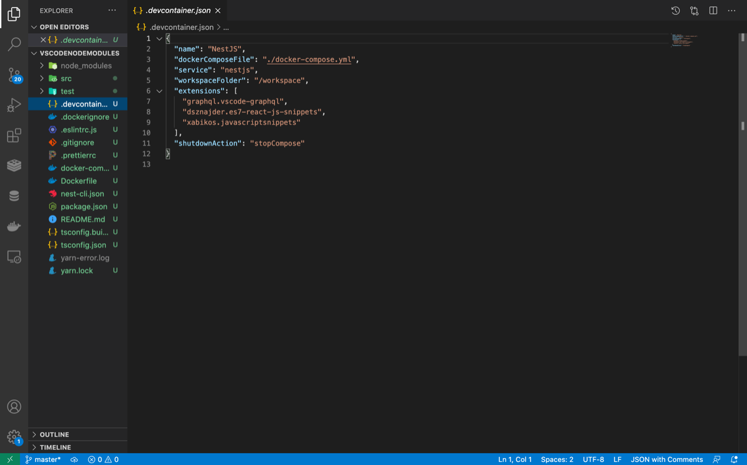Collapse the Open Editors section
This screenshot has height=465, width=747.
[x=78, y=27]
